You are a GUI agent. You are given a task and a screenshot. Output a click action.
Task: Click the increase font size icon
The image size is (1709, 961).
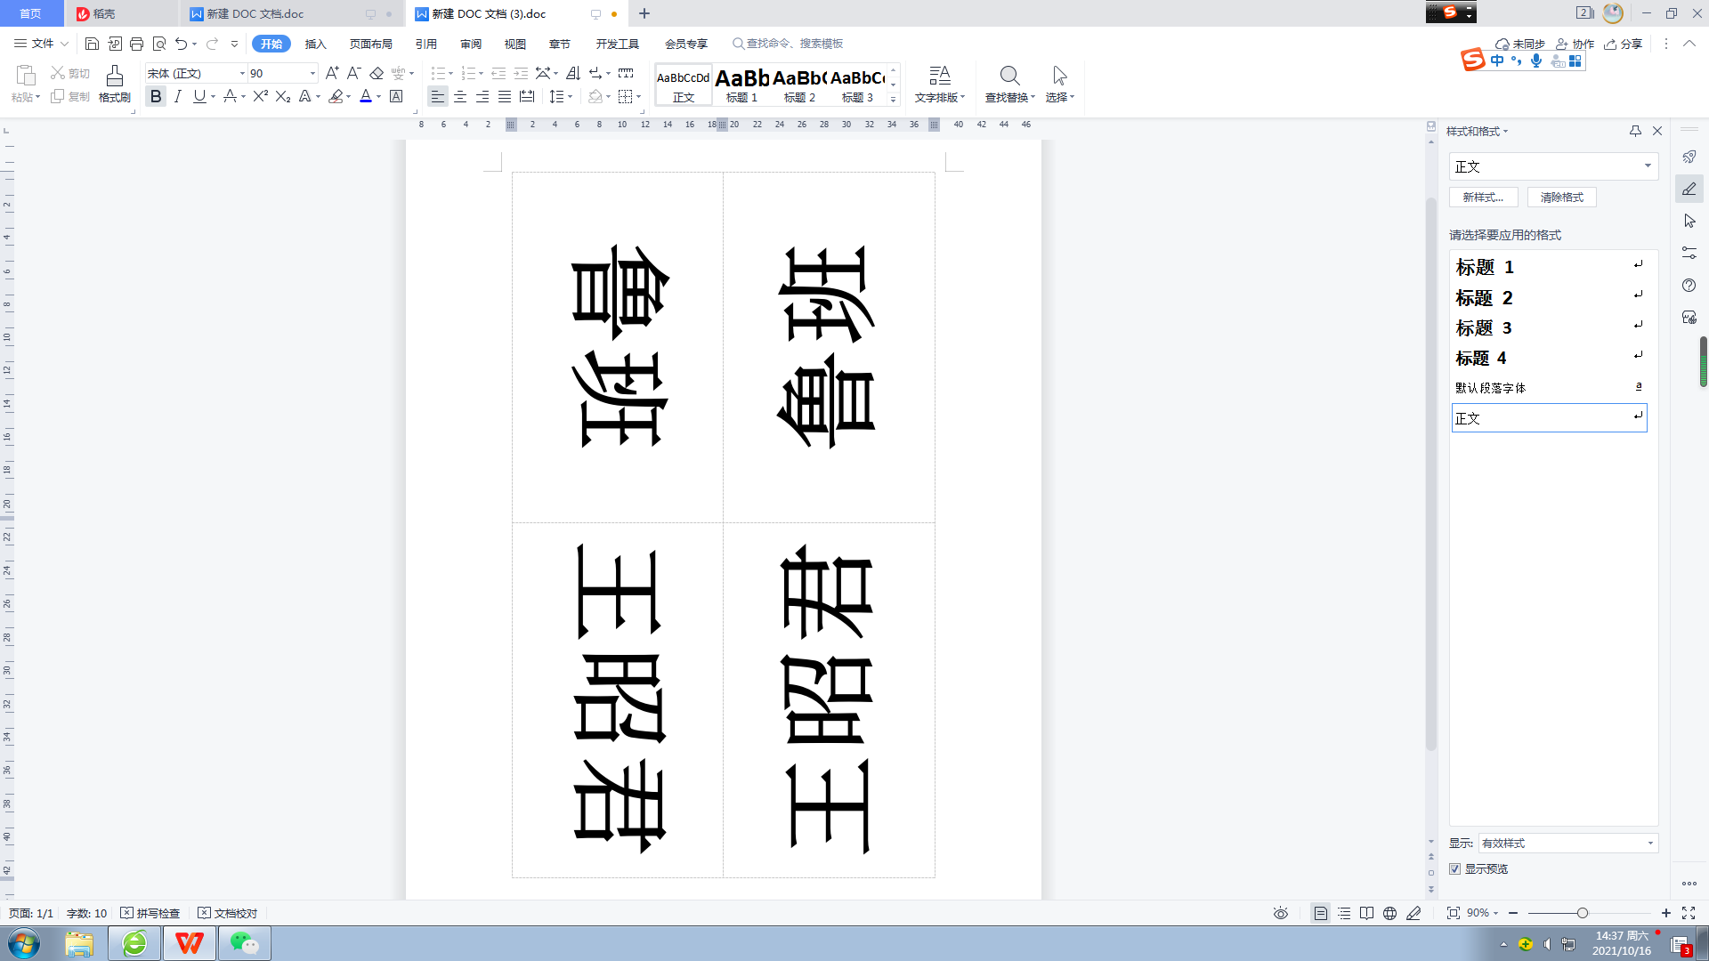point(332,73)
